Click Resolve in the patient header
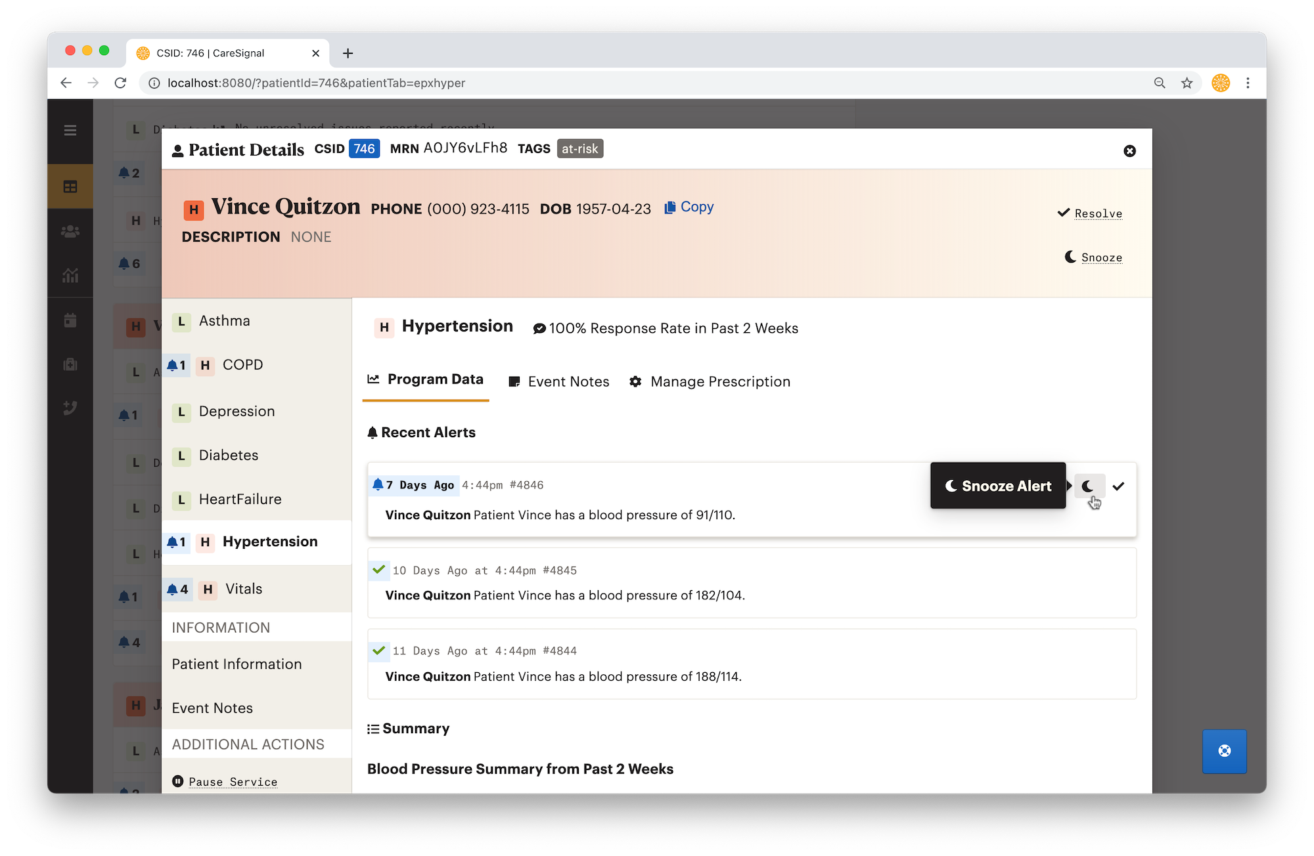The width and height of the screenshot is (1314, 856). point(1090,213)
